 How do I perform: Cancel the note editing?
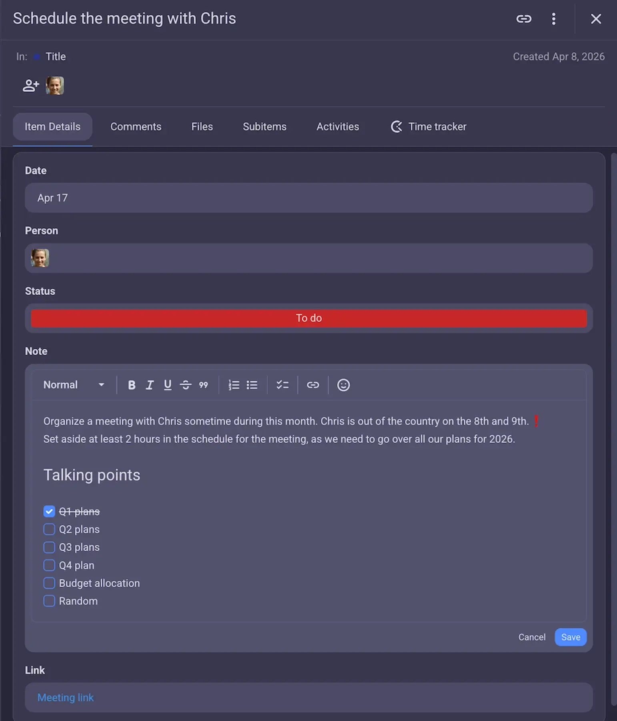[x=532, y=637]
